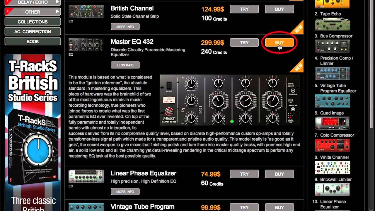Open the Vintage Tube Program product thumbnail
Viewport: 375px width, 211px height.
86,207
